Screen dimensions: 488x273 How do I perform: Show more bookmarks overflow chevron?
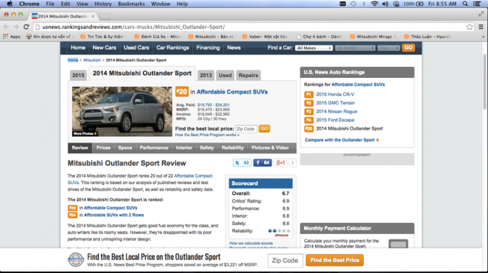pyautogui.click(x=483, y=36)
